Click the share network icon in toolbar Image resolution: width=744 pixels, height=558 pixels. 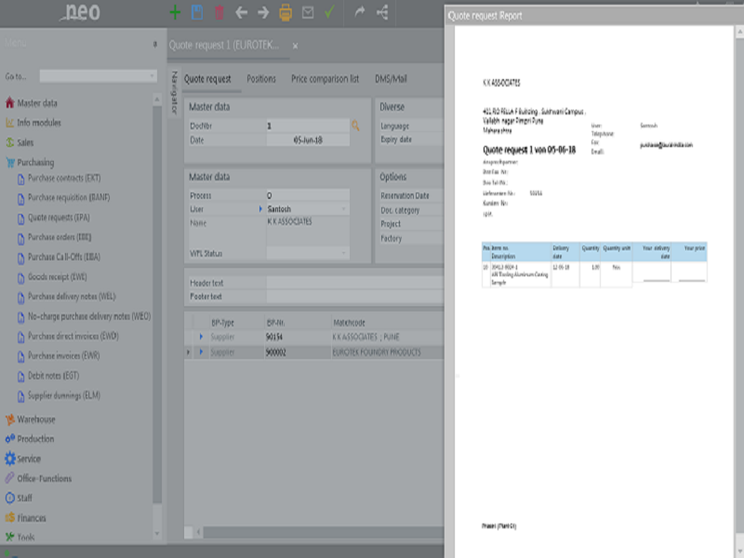click(x=382, y=12)
